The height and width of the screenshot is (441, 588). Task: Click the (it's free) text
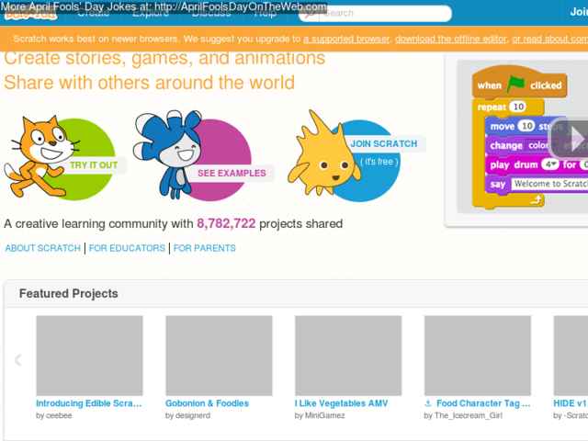[379, 162]
